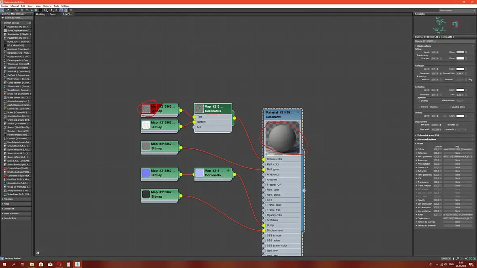
Task: Open the Utilities menu
Action: [x=65, y=6]
